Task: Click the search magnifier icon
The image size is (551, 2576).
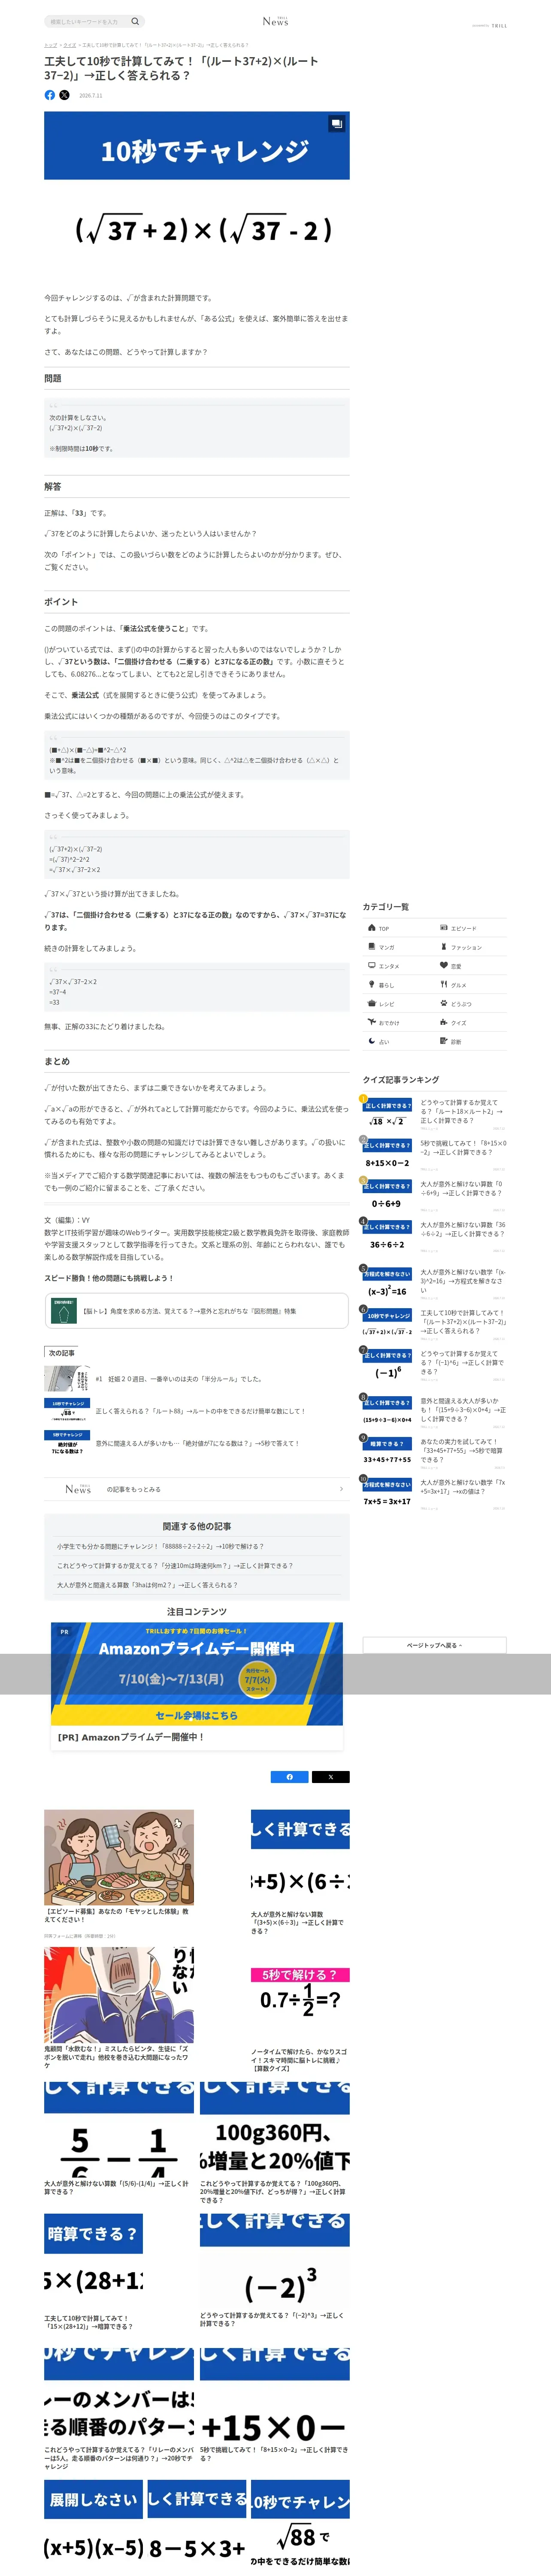Action: (x=135, y=21)
